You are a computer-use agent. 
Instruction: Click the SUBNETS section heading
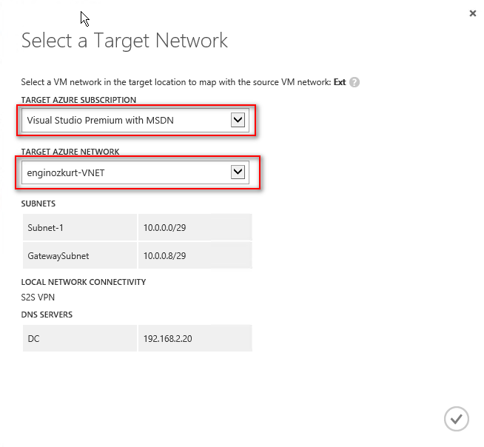38,204
